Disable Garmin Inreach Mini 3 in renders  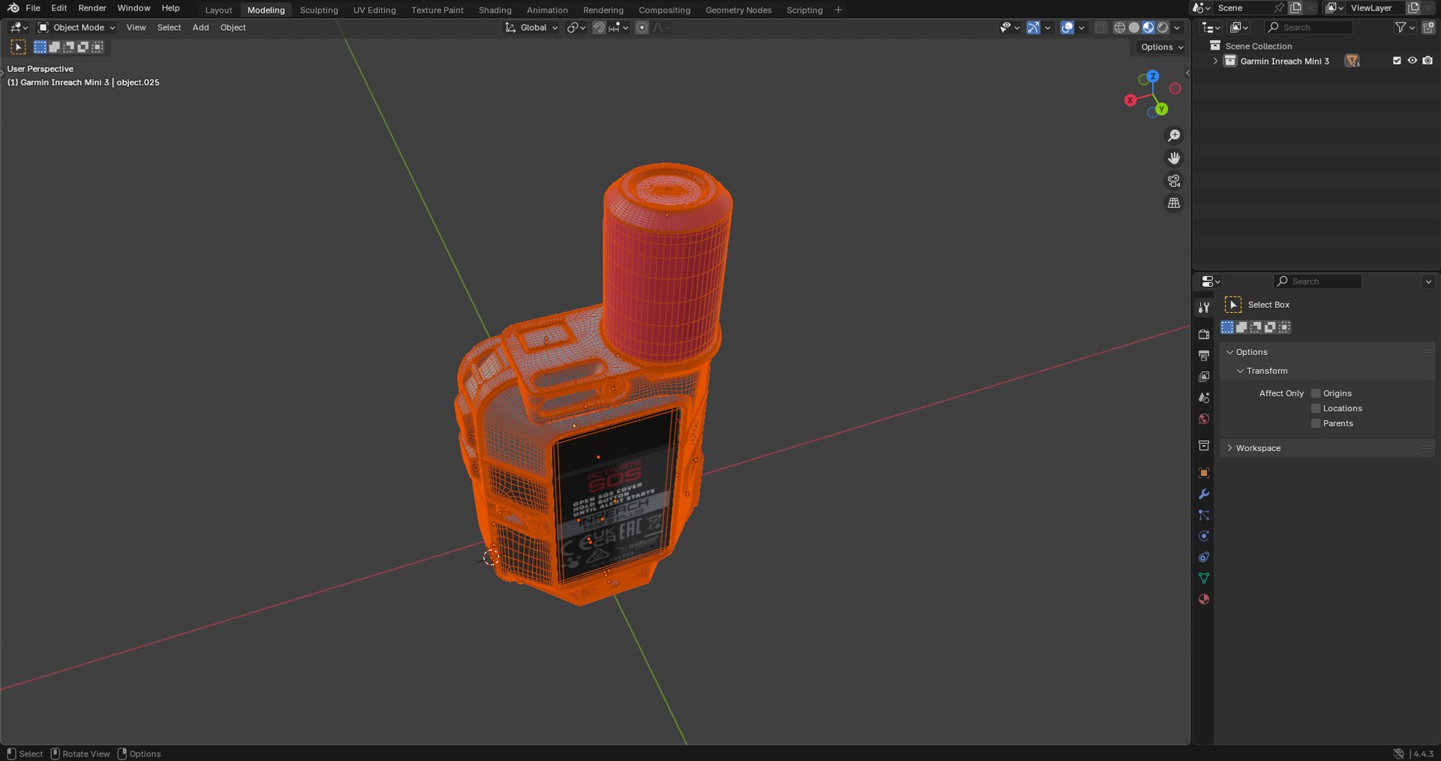click(1427, 61)
